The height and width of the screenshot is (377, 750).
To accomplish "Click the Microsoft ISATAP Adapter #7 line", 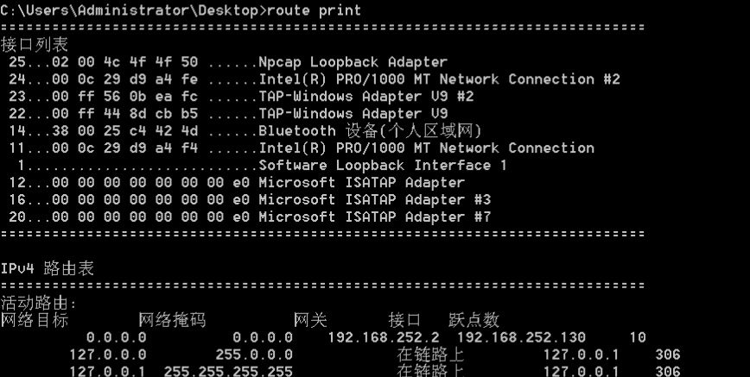I will (250, 217).
